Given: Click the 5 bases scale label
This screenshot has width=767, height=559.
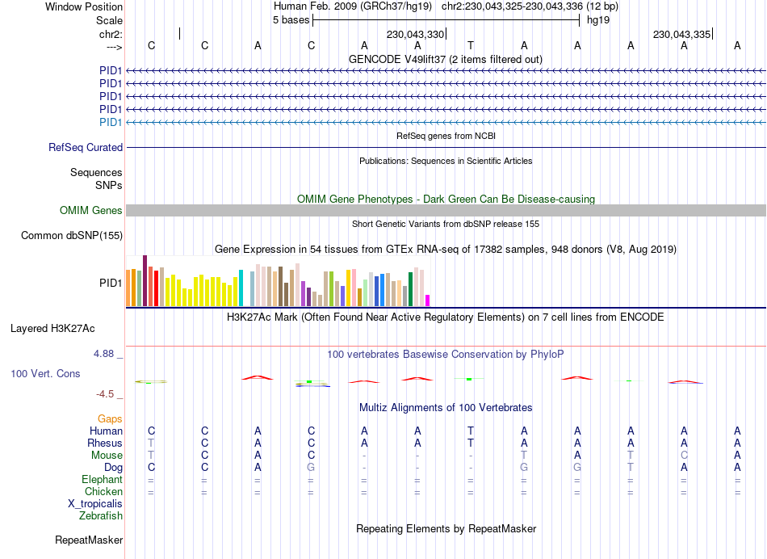Looking at the screenshot, I should coord(291,20).
